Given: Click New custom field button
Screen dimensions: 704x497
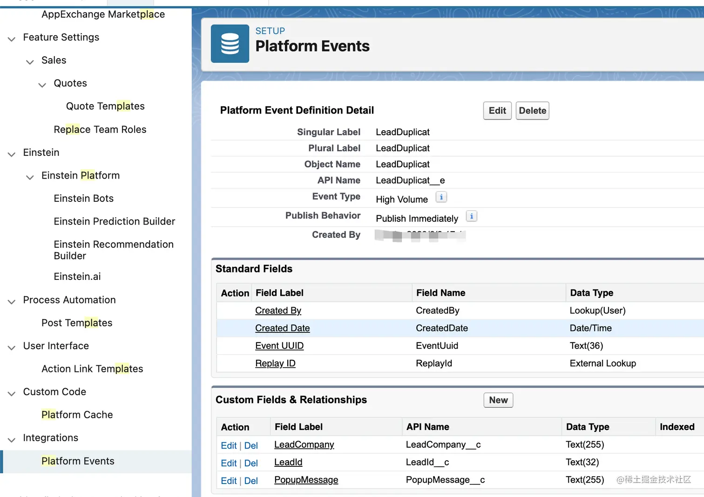Looking at the screenshot, I should point(498,400).
